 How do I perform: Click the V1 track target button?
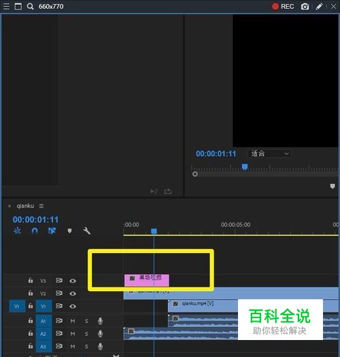pos(44,306)
